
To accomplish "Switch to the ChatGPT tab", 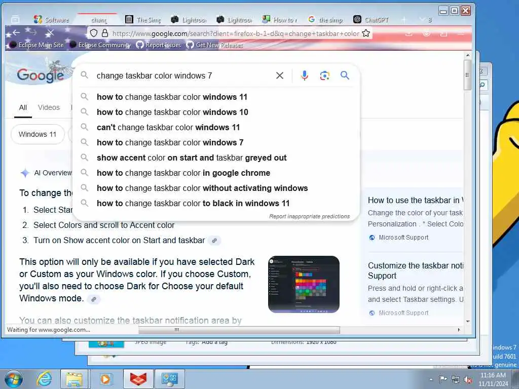I will 371,20.
